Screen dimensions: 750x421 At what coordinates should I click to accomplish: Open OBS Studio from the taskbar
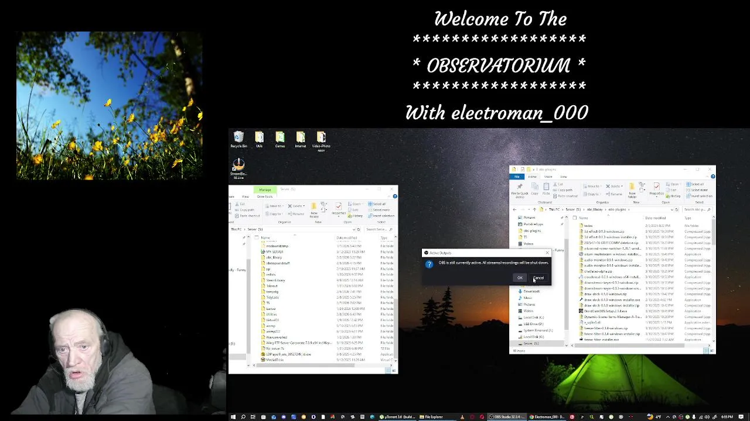[507, 417]
